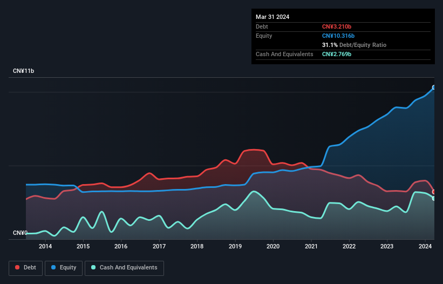Click the red Debt legend dot

click(17, 267)
